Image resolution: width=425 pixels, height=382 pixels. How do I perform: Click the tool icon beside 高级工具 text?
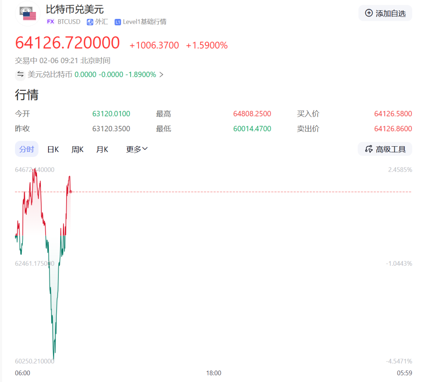(x=369, y=149)
